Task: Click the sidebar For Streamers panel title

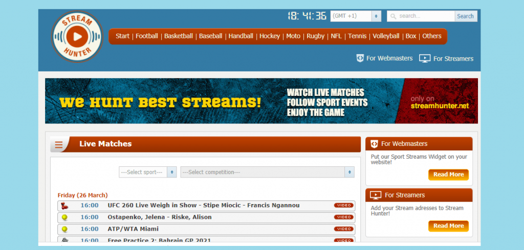Action: [x=405, y=195]
